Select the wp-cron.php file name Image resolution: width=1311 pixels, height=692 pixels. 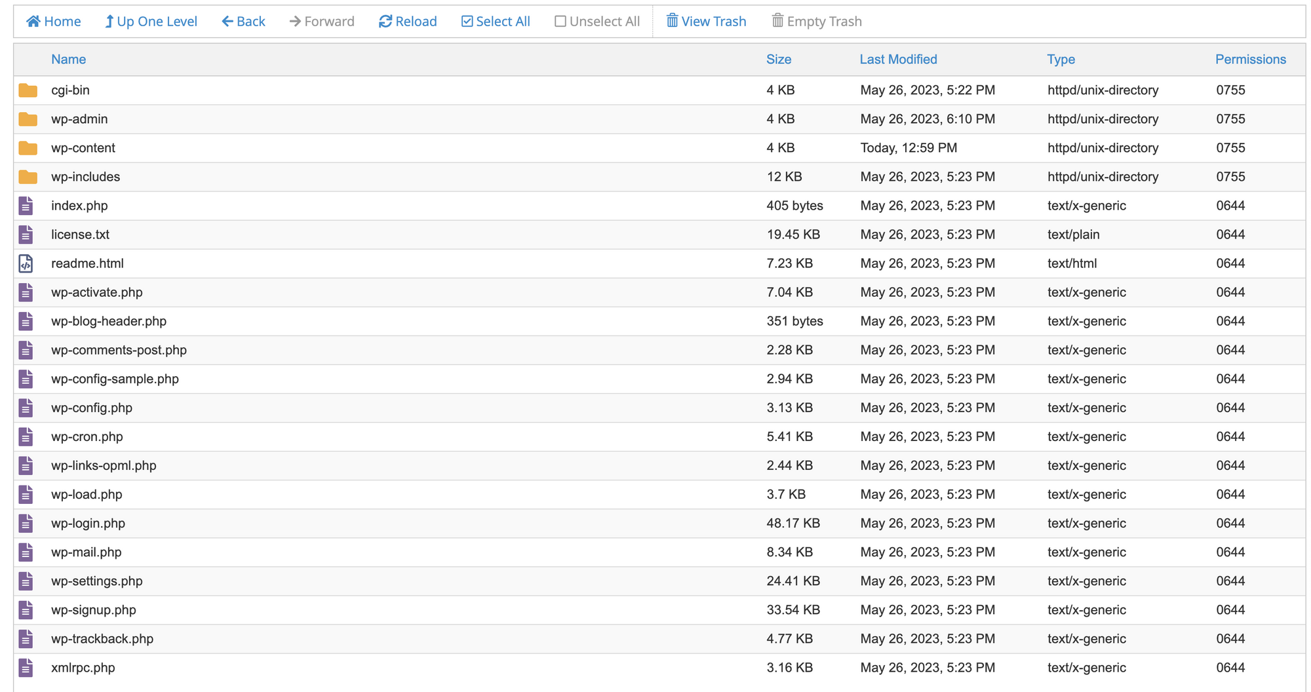pyautogui.click(x=87, y=436)
